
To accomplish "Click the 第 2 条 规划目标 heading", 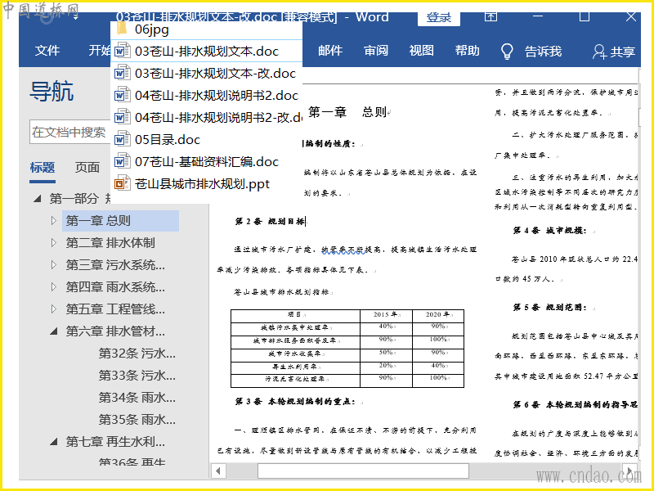I will pos(270,221).
